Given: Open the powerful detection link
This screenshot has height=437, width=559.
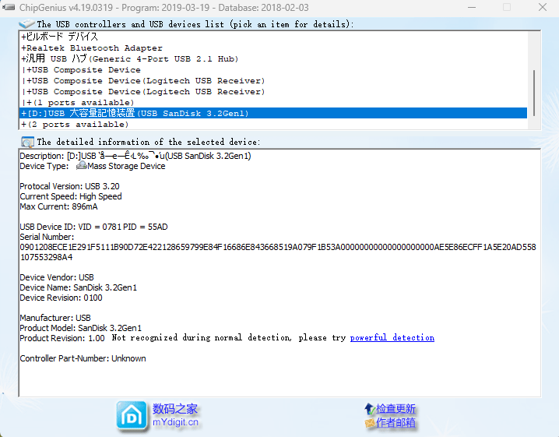Looking at the screenshot, I should [392, 337].
